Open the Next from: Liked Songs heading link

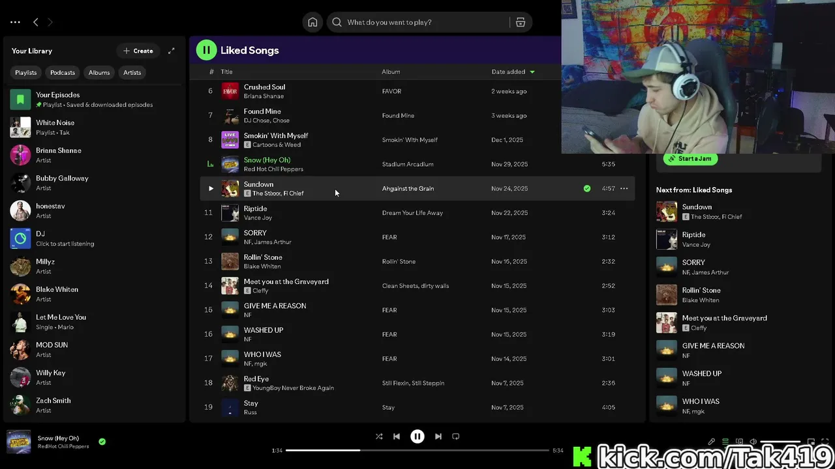(x=694, y=190)
